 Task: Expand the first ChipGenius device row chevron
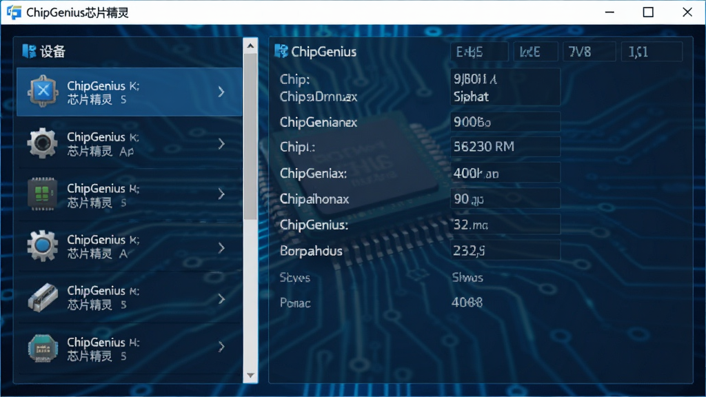coord(221,92)
